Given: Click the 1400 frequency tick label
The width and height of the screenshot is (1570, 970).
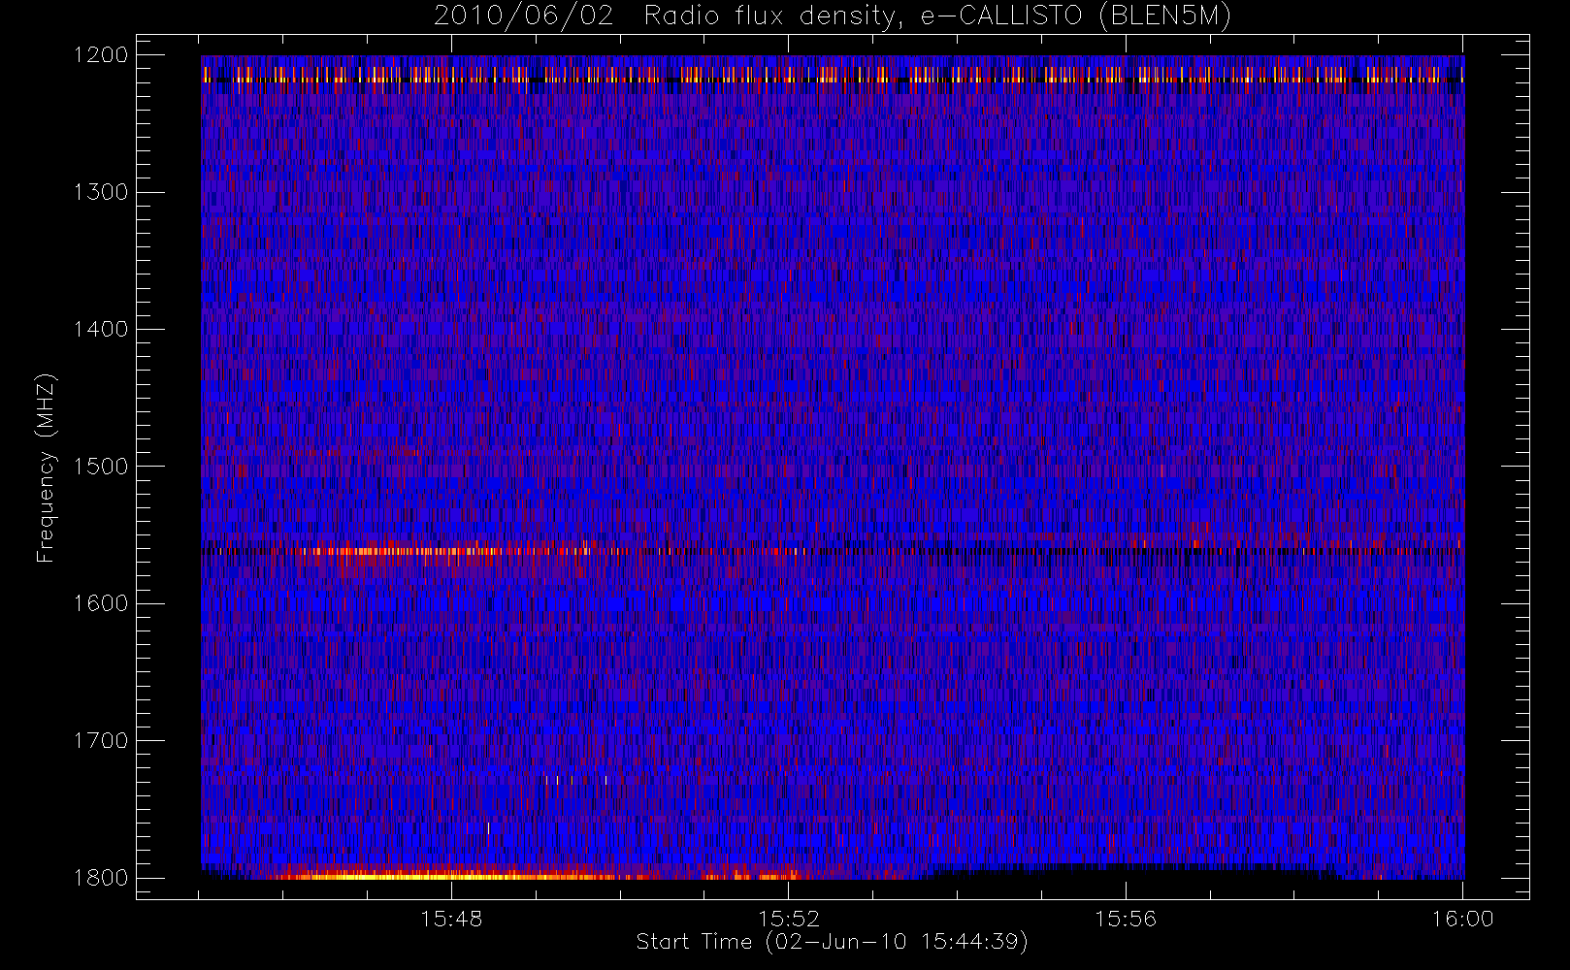Looking at the screenshot, I should tap(101, 329).
